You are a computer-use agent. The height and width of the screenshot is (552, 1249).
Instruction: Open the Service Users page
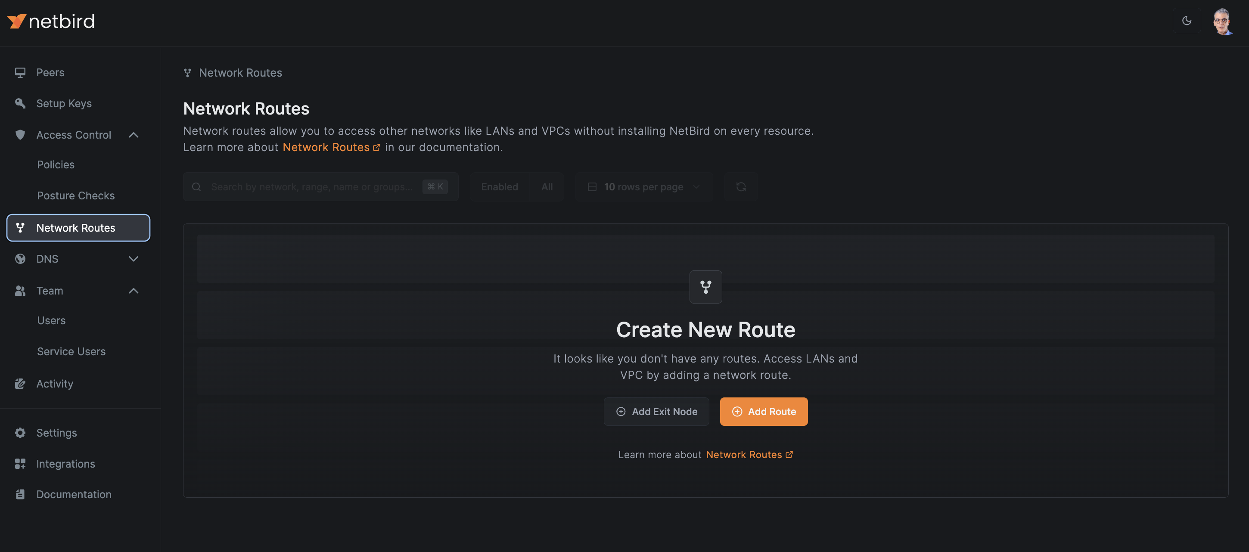[71, 351]
